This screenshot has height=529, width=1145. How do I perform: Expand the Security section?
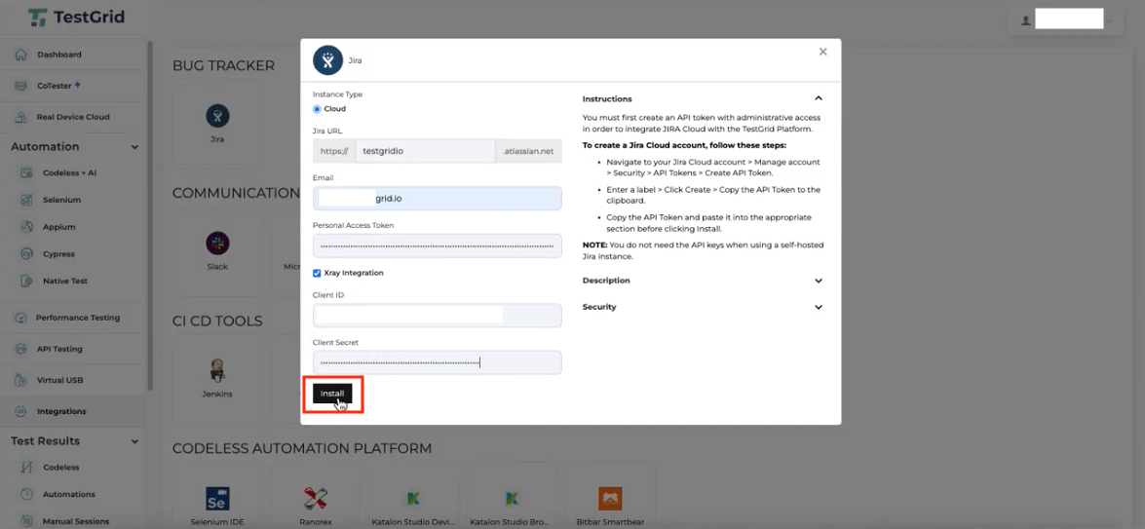tap(819, 307)
